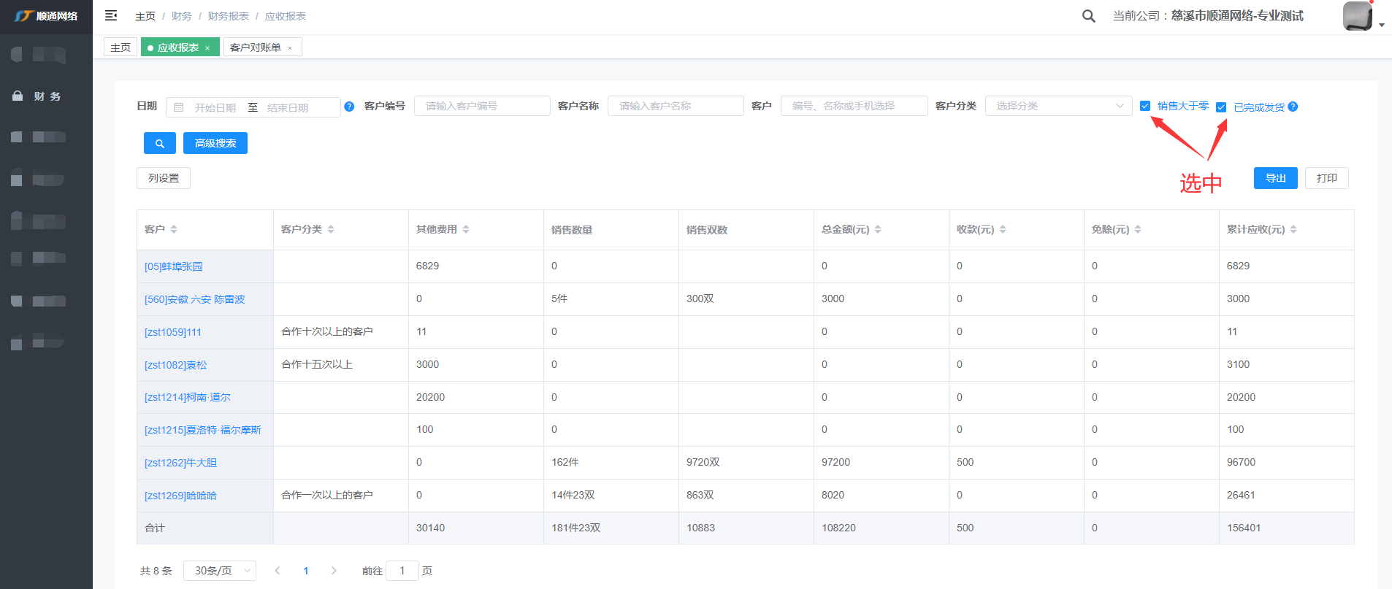Click the 客户编号 input field
1392x589 pixels.
click(x=482, y=106)
